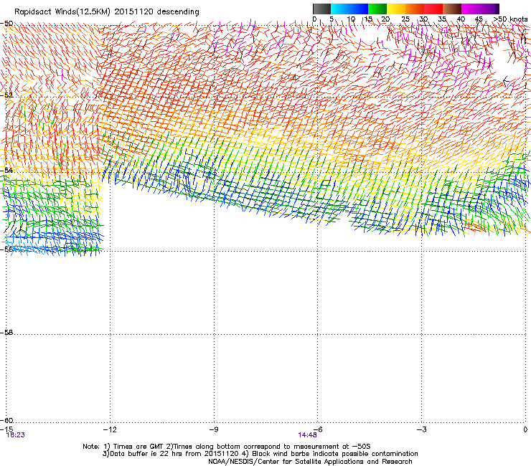Viewport: 531px width, 466px height.
Task: Click the '-54' latitude axis label
Action: click(6, 170)
